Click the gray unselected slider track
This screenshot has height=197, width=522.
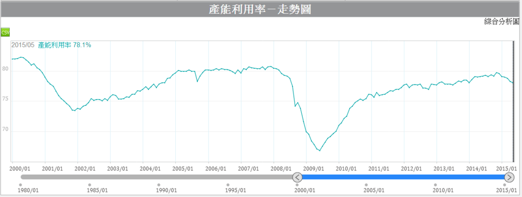156,177
